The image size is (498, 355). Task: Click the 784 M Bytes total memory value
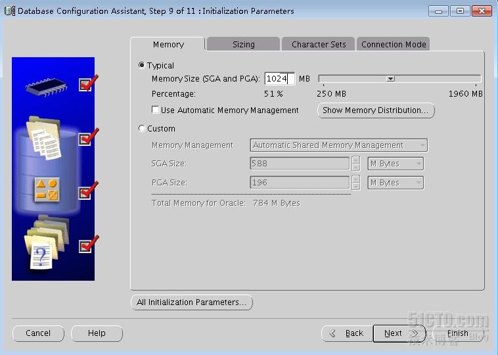click(277, 203)
